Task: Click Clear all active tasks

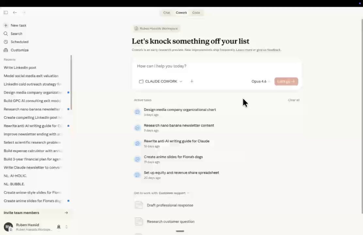Action: 293,100
